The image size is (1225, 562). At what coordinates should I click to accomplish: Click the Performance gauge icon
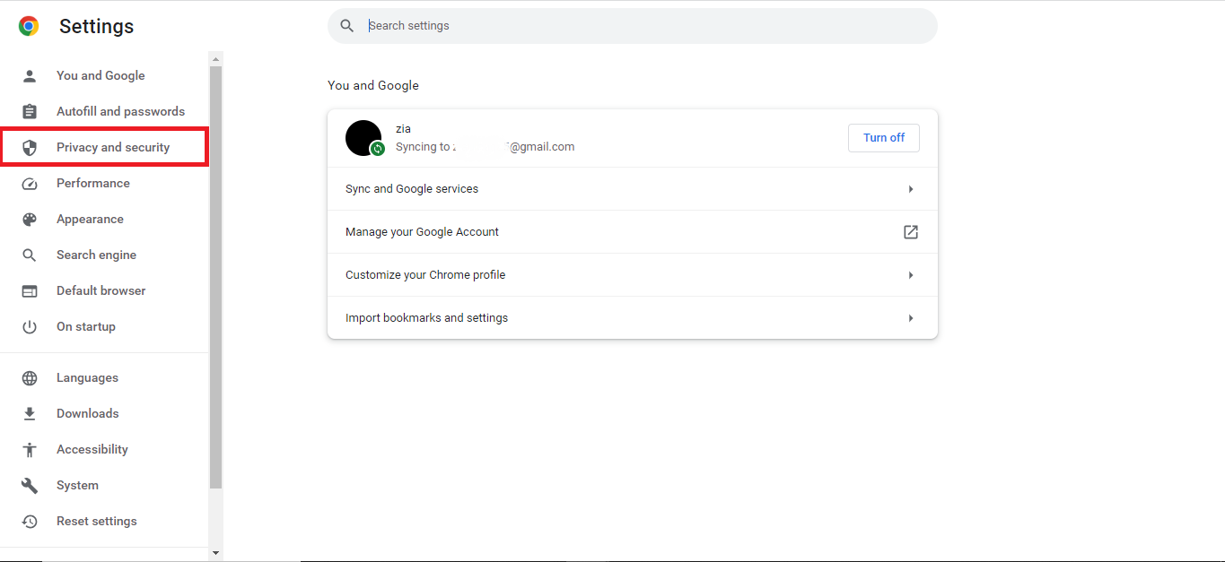tap(30, 184)
